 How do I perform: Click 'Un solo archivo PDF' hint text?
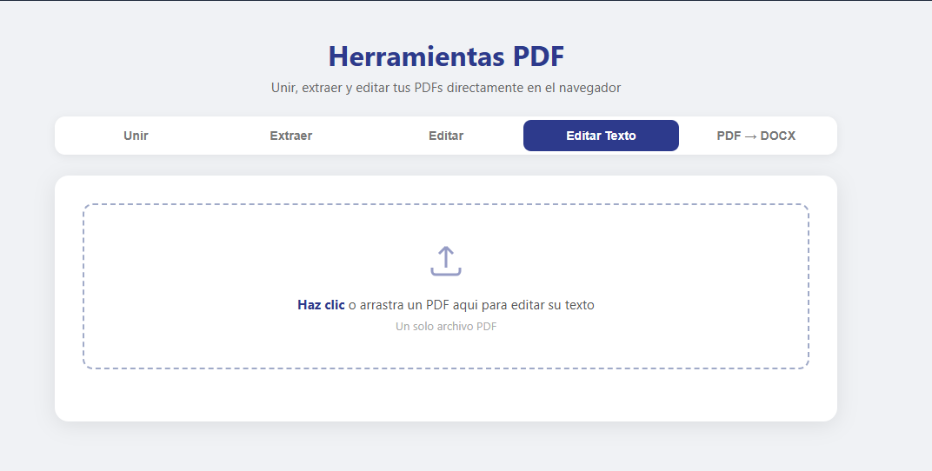446,326
